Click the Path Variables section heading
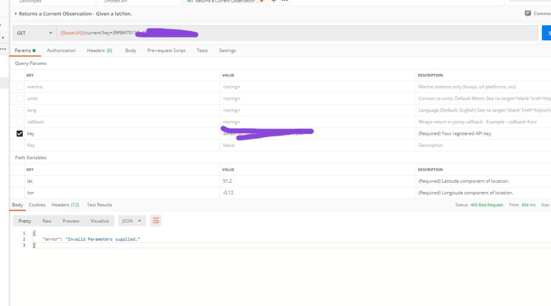The height and width of the screenshot is (306, 551). (x=31, y=158)
